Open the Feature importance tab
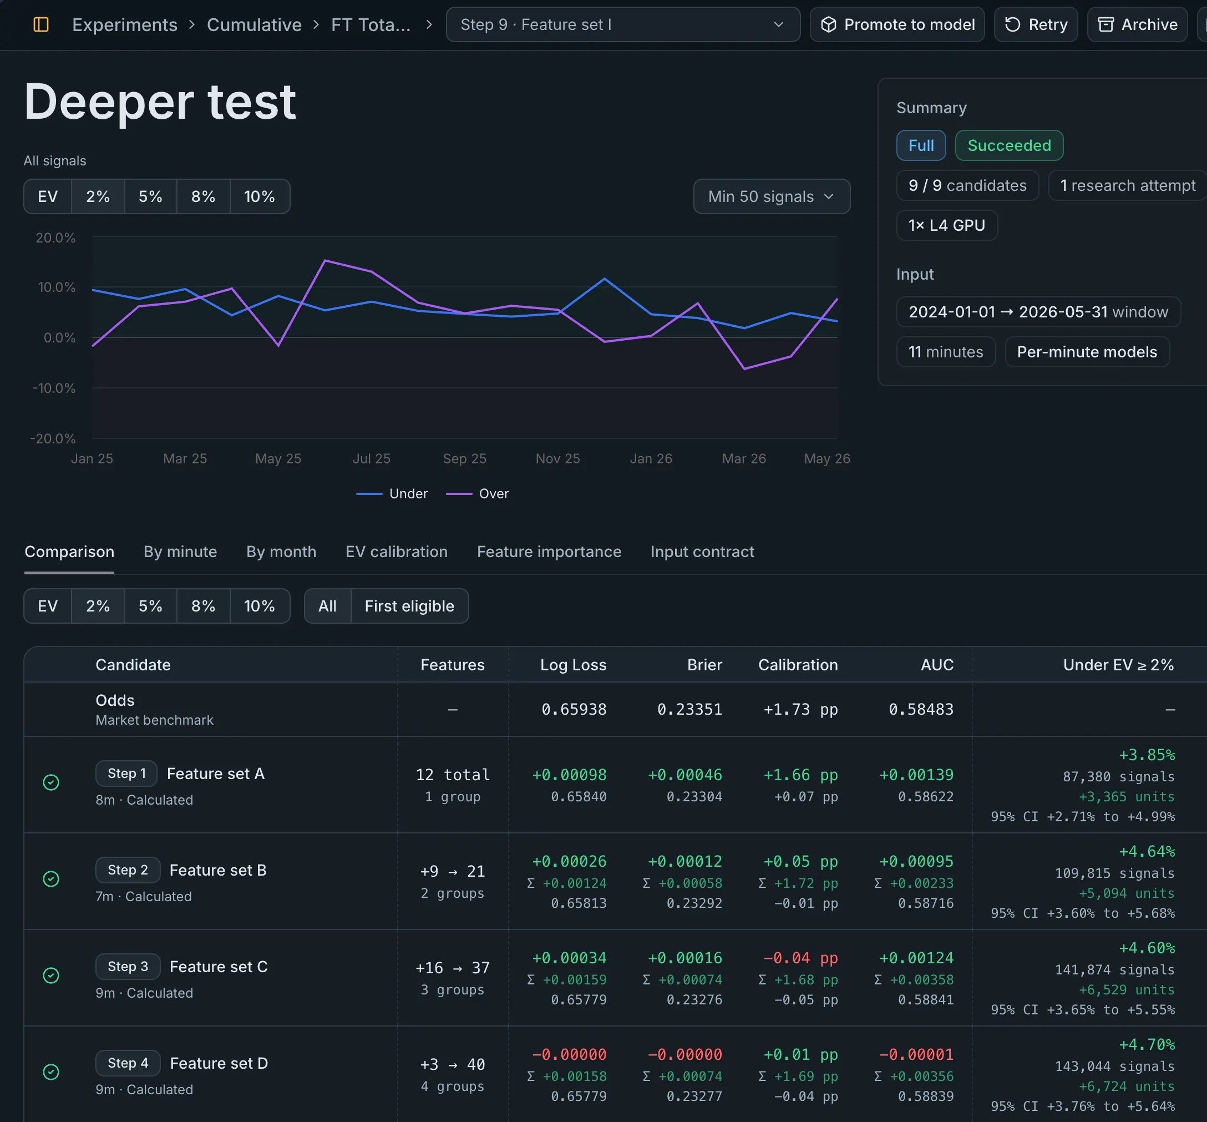Screen dimensions: 1207x1122 click(549, 551)
